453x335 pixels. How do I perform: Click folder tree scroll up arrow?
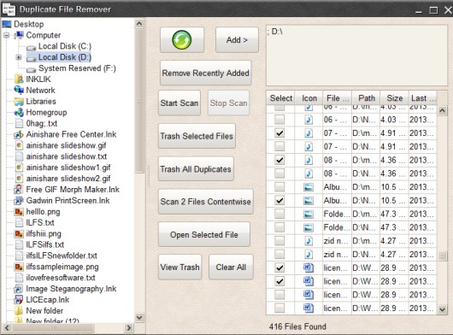[x=139, y=24]
